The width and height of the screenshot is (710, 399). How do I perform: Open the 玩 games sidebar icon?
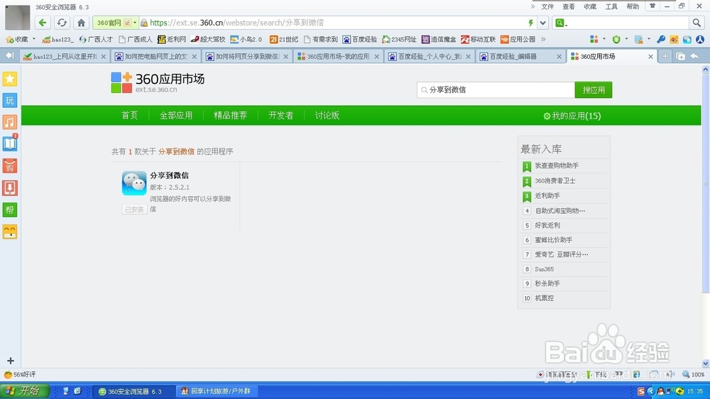point(10,101)
